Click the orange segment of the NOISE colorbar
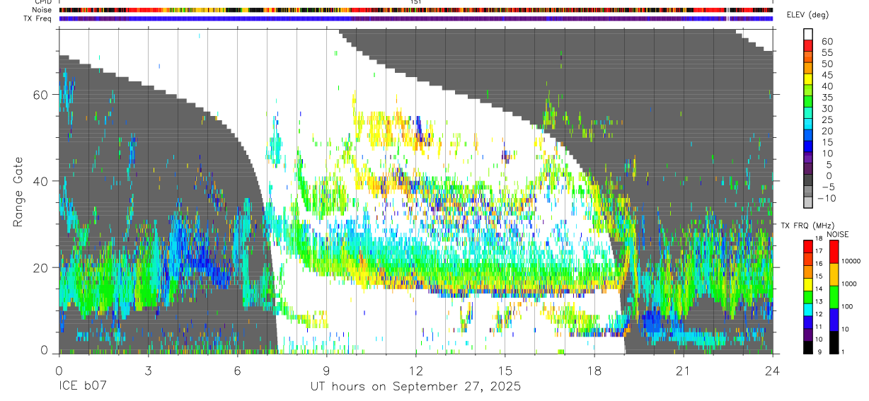Viewport: 869px width, 401px height. pos(833,274)
